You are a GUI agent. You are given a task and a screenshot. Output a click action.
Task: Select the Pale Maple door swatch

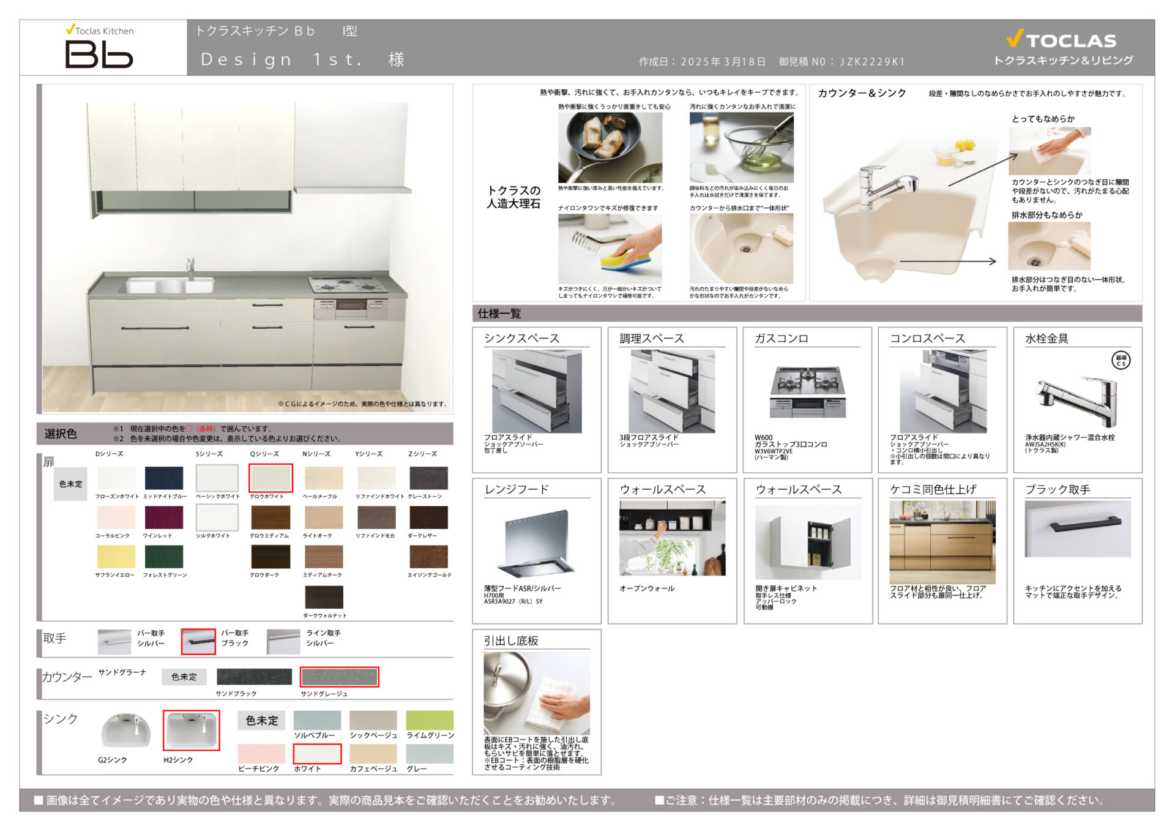(x=324, y=478)
